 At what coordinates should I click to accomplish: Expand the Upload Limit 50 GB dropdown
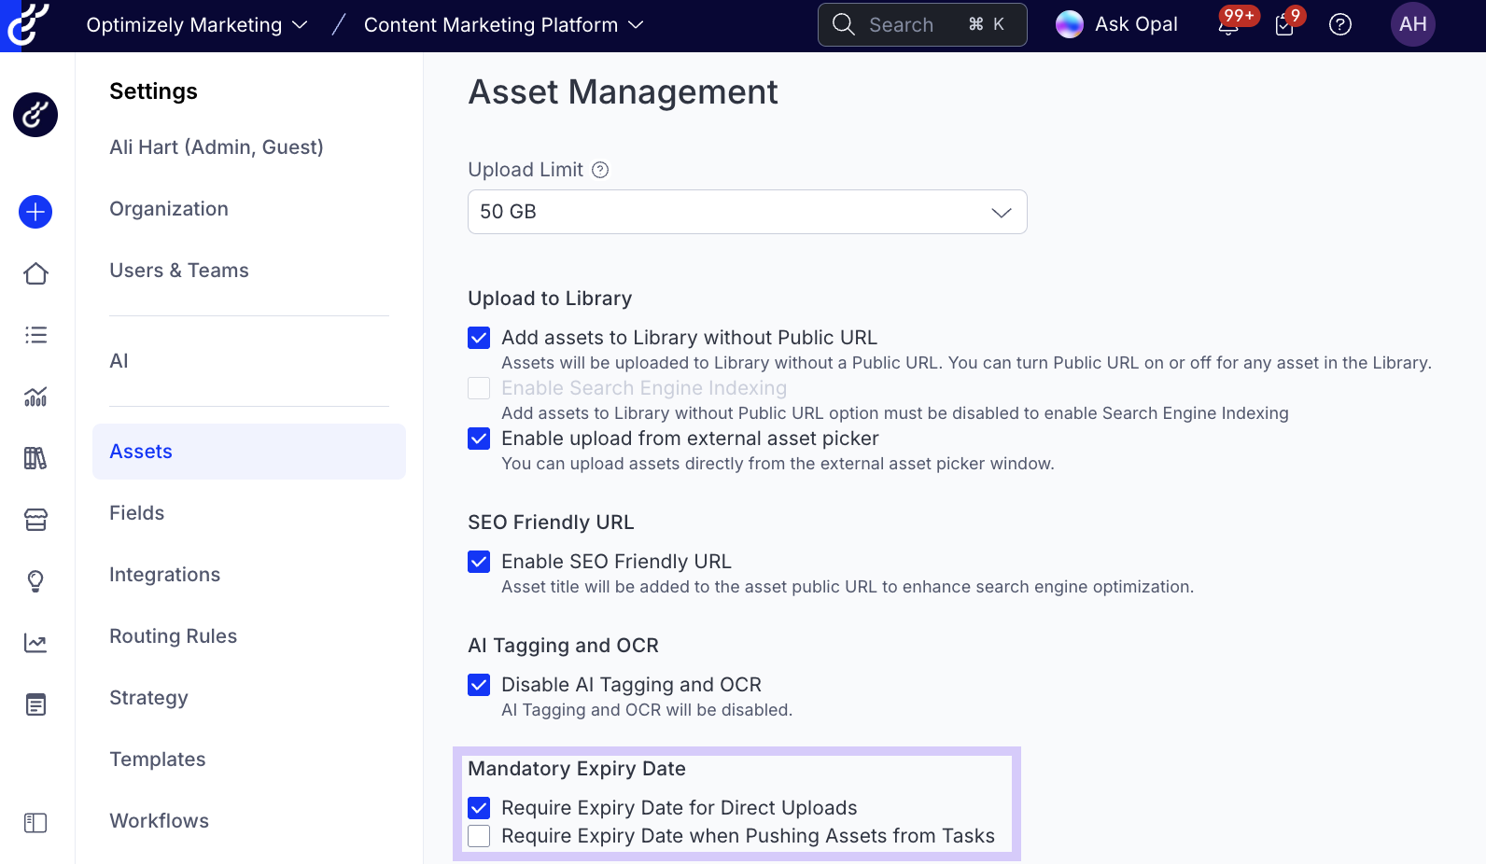(x=747, y=212)
